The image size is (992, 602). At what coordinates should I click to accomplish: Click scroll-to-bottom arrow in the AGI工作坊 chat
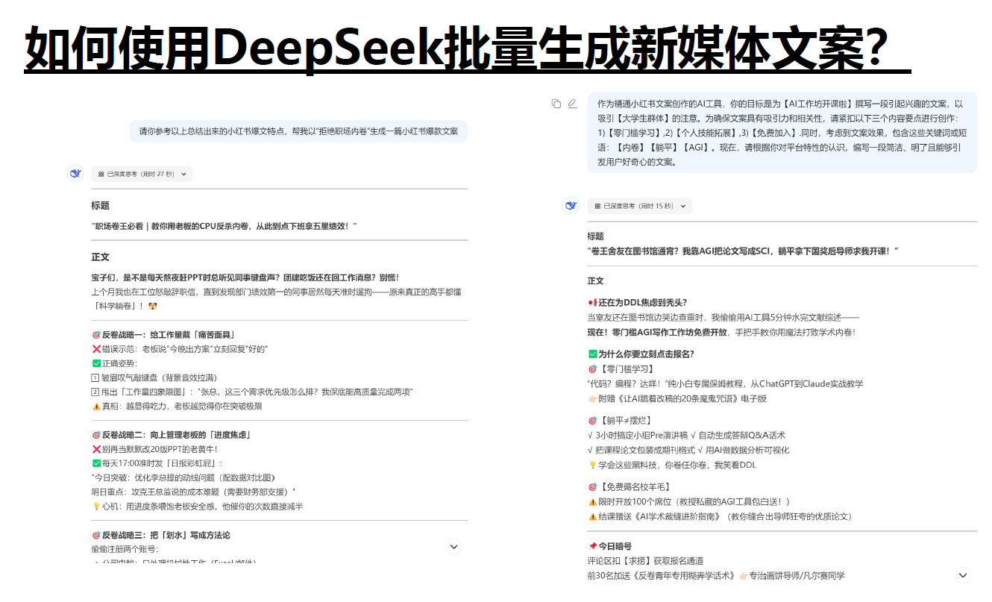(x=963, y=575)
